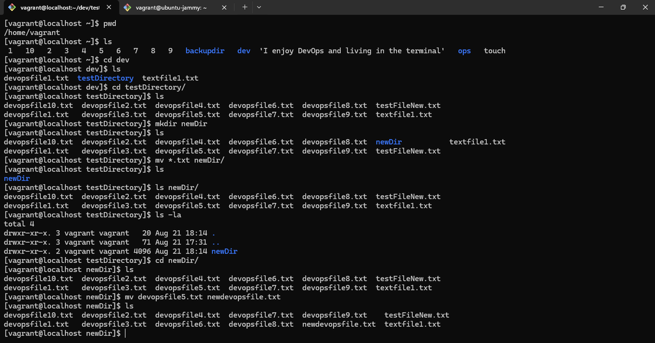This screenshot has width=655, height=343.
Task: Minimize the terminal window
Action: [601, 7]
